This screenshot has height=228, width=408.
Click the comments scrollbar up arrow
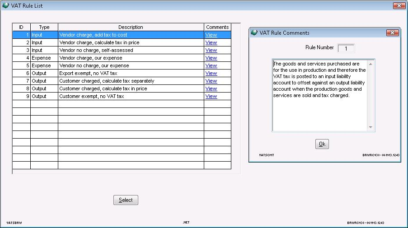(370, 64)
